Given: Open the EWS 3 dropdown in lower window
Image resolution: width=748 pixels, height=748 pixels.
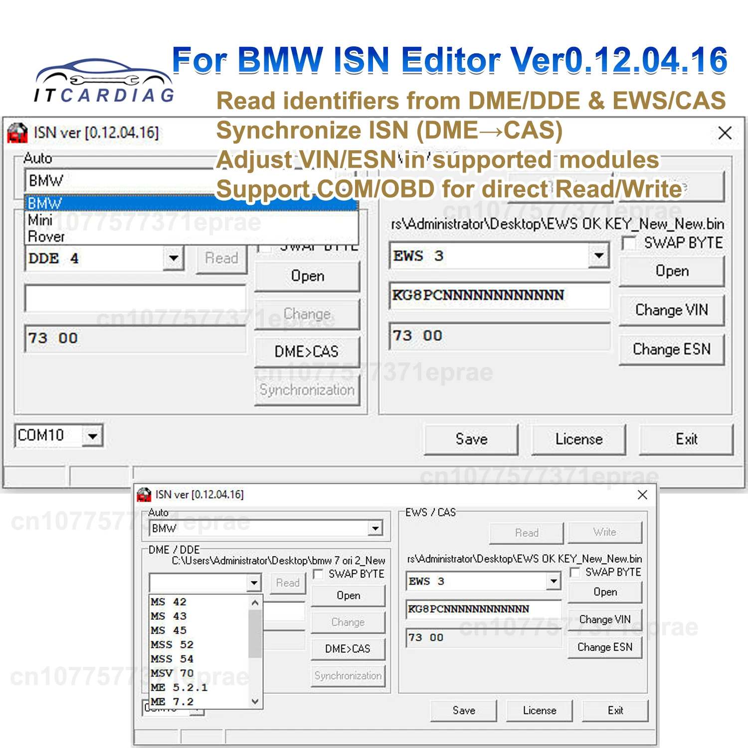Looking at the screenshot, I should (554, 581).
